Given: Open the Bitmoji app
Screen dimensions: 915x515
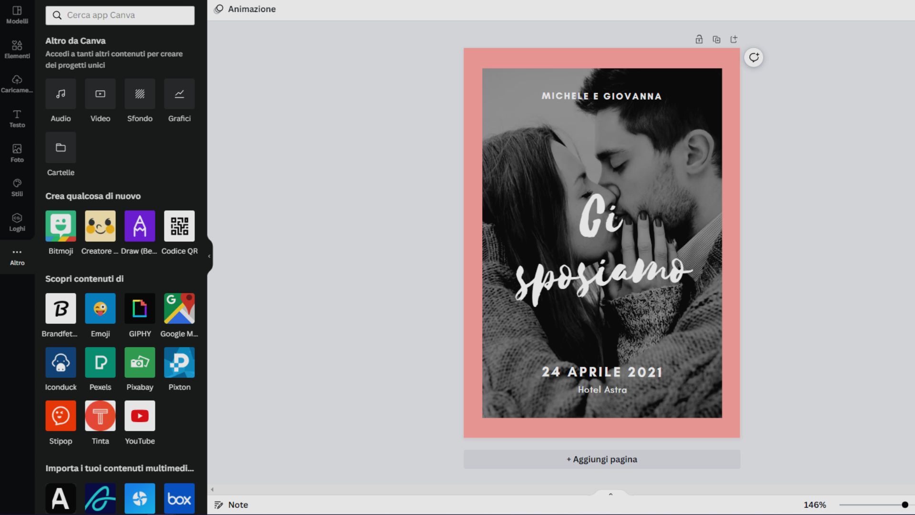Looking at the screenshot, I should tap(61, 226).
